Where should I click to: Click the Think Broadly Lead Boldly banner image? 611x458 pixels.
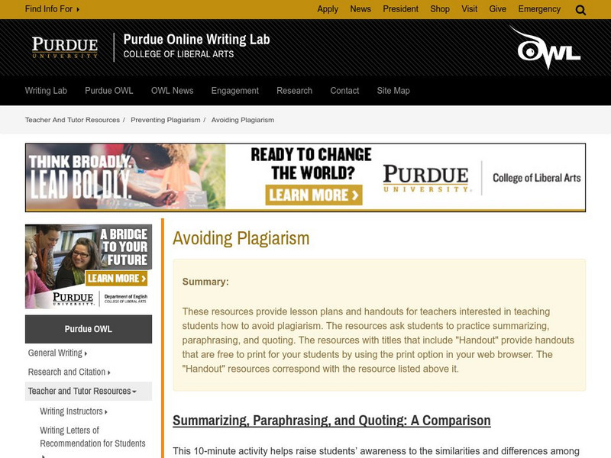125,177
